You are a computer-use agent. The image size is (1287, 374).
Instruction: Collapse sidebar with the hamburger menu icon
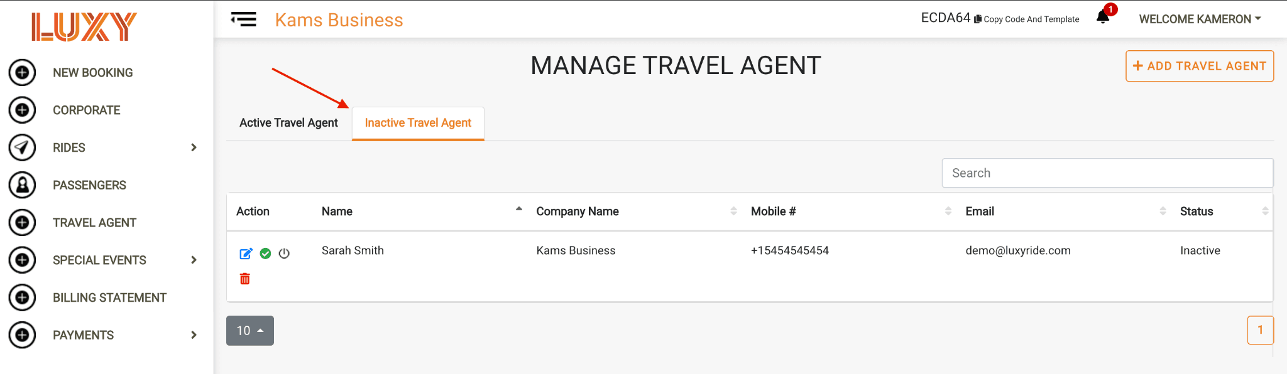243,19
